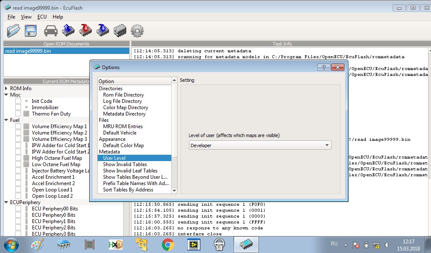Open Paint from the taskbar

tap(37, 245)
